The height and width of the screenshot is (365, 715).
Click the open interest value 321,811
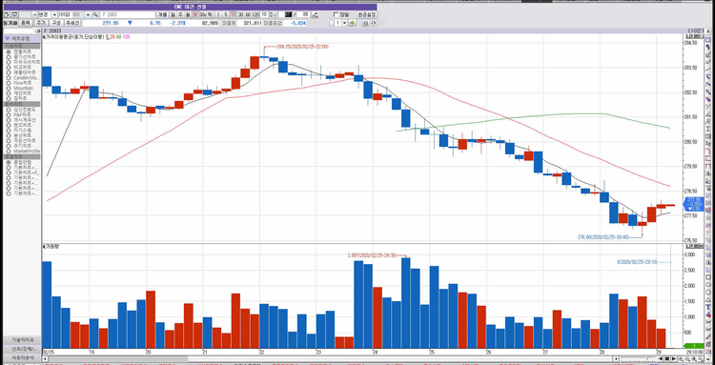click(x=252, y=23)
